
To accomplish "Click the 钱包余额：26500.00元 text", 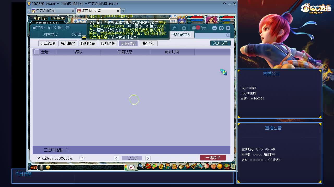I will pos(55,158).
